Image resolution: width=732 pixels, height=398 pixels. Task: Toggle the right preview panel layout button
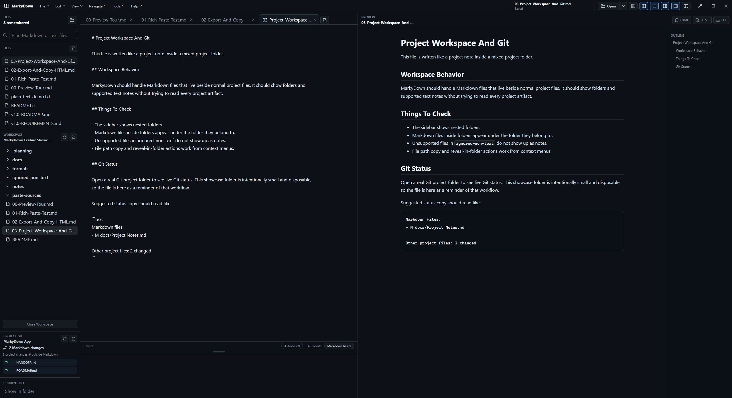(x=665, y=6)
